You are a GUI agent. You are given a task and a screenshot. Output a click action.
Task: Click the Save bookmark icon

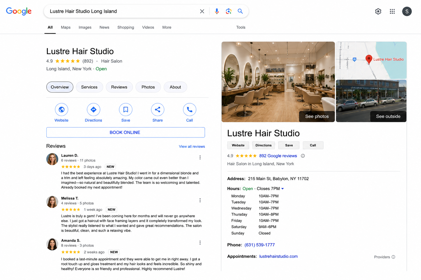tap(126, 110)
